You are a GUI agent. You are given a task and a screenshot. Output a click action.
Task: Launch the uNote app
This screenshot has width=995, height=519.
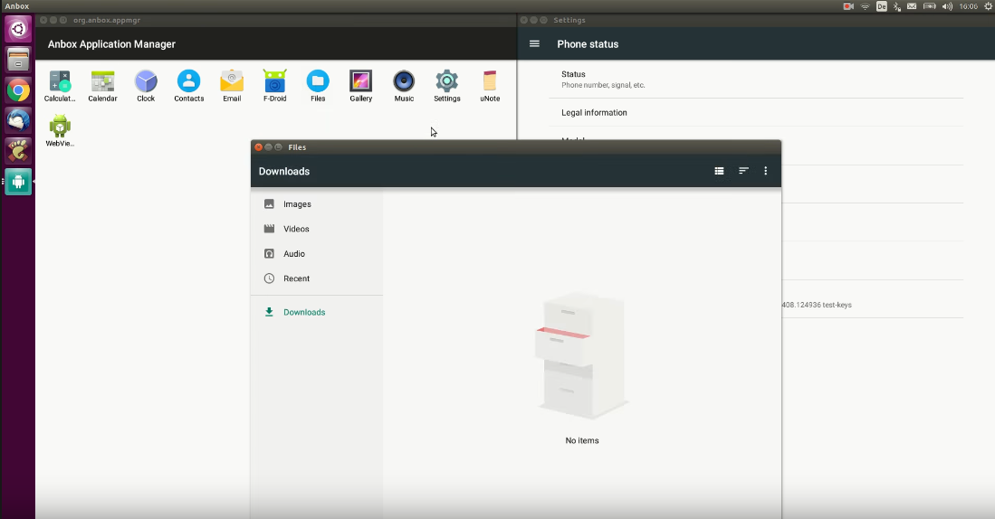pos(490,82)
